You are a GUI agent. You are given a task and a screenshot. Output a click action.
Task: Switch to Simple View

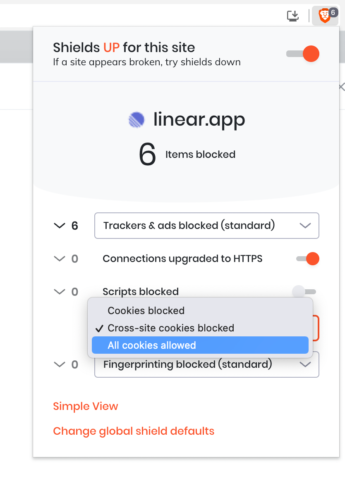coord(85,406)
